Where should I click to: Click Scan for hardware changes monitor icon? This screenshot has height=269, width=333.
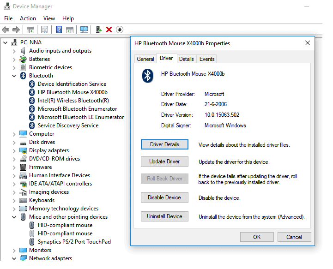pyautogui.click(x=84, y=30)
